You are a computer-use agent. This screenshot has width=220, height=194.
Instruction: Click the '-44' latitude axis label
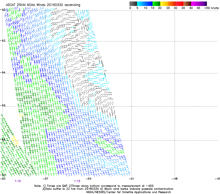click(3, 73)
